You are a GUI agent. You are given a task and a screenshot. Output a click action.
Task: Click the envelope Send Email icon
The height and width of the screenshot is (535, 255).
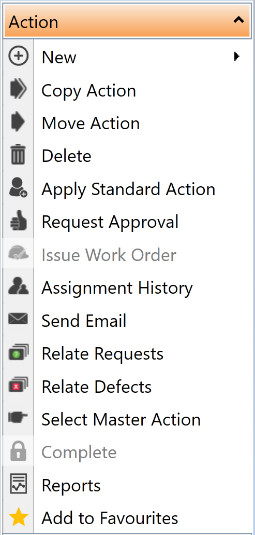click(x=18, y=320)
